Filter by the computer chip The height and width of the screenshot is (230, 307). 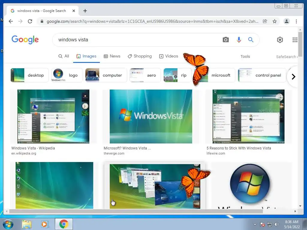coord(106,75)
